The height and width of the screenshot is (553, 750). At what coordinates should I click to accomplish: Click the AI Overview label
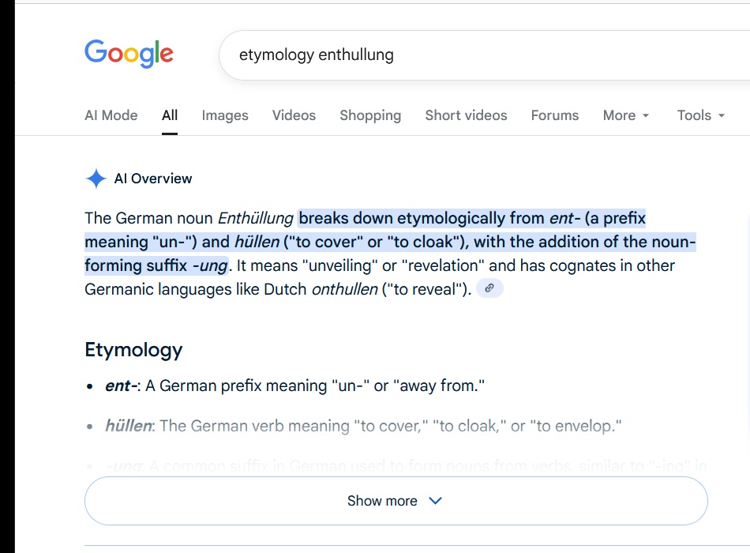point(153,179)
